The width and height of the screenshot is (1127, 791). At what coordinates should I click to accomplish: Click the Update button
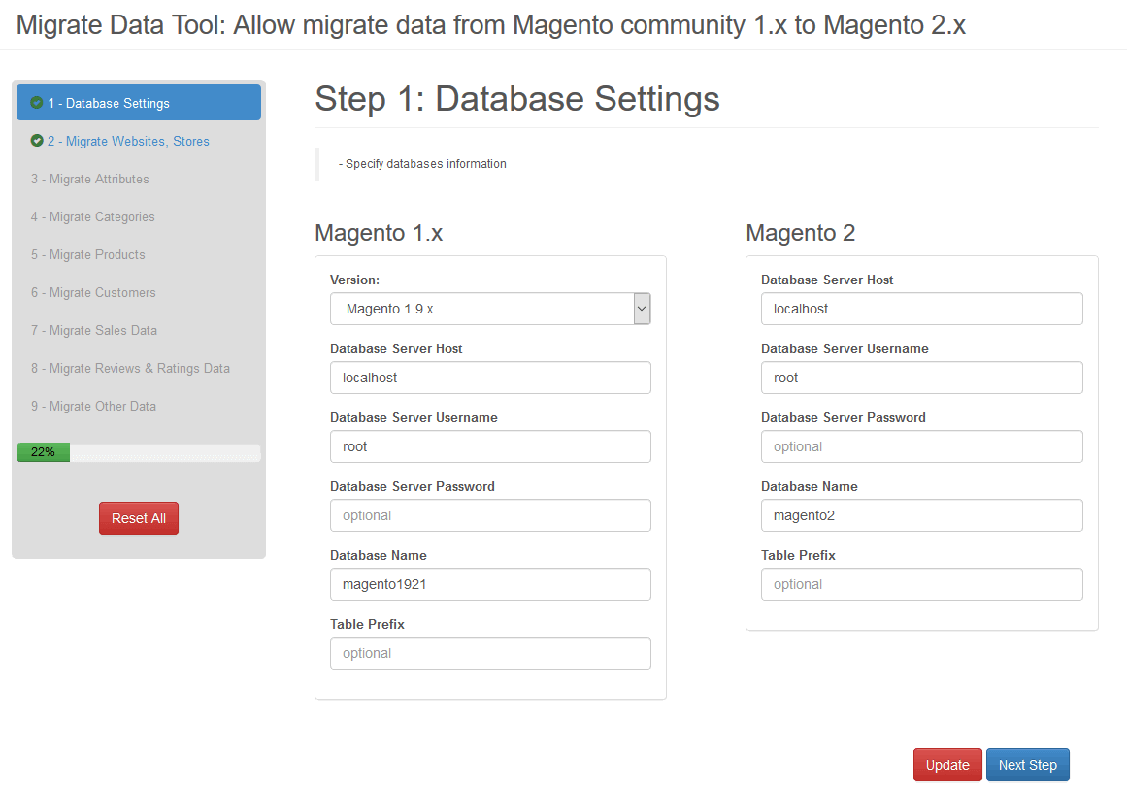[946, 765]
